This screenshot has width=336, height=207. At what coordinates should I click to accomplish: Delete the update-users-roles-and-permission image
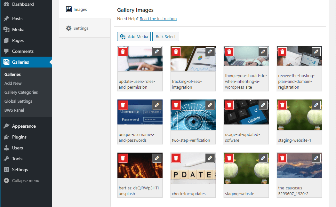point(123,52)
